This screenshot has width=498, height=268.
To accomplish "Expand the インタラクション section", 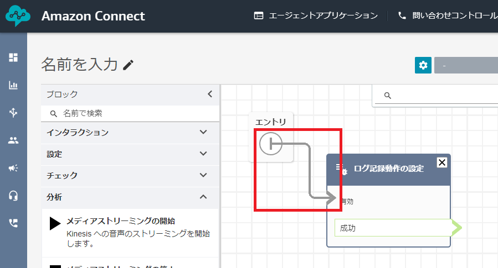I will click(x=130, y=133).
